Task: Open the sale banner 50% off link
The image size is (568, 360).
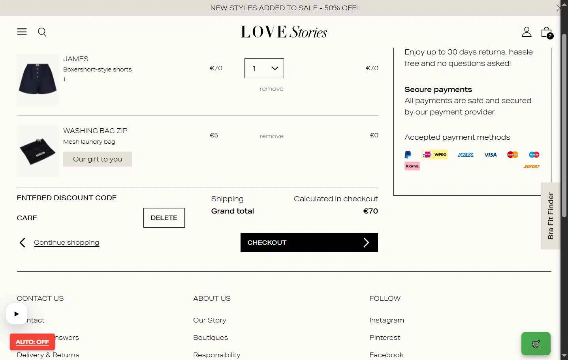Action: (284, 8)
